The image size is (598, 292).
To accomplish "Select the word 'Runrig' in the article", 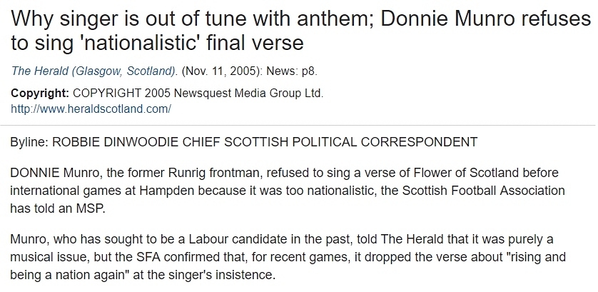I will [x=187, y=173].
